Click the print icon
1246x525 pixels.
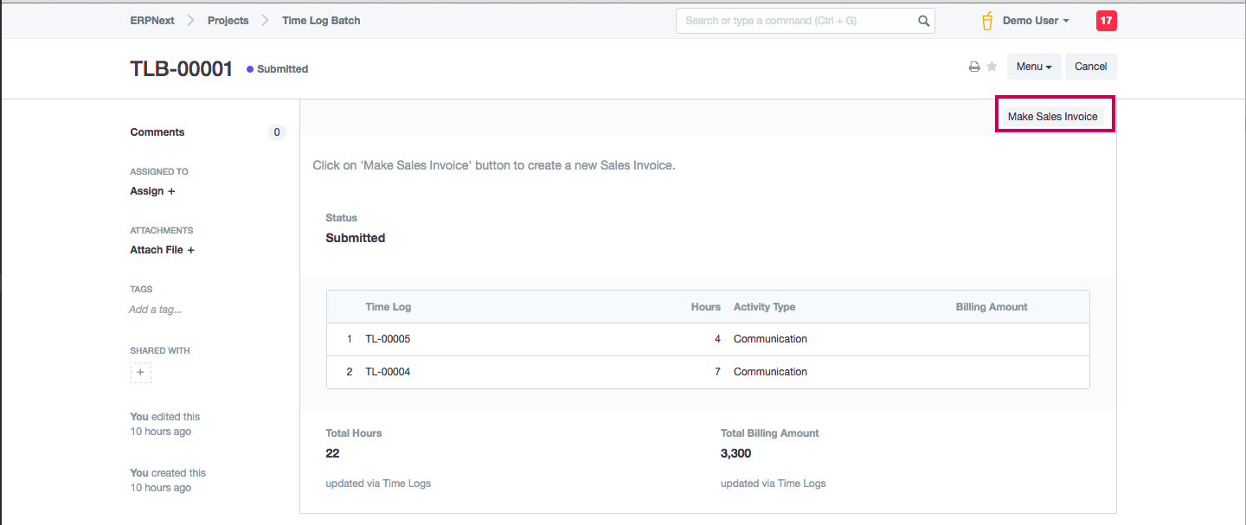974,67
